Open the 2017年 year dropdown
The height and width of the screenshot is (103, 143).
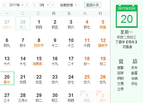click(16, 5)
